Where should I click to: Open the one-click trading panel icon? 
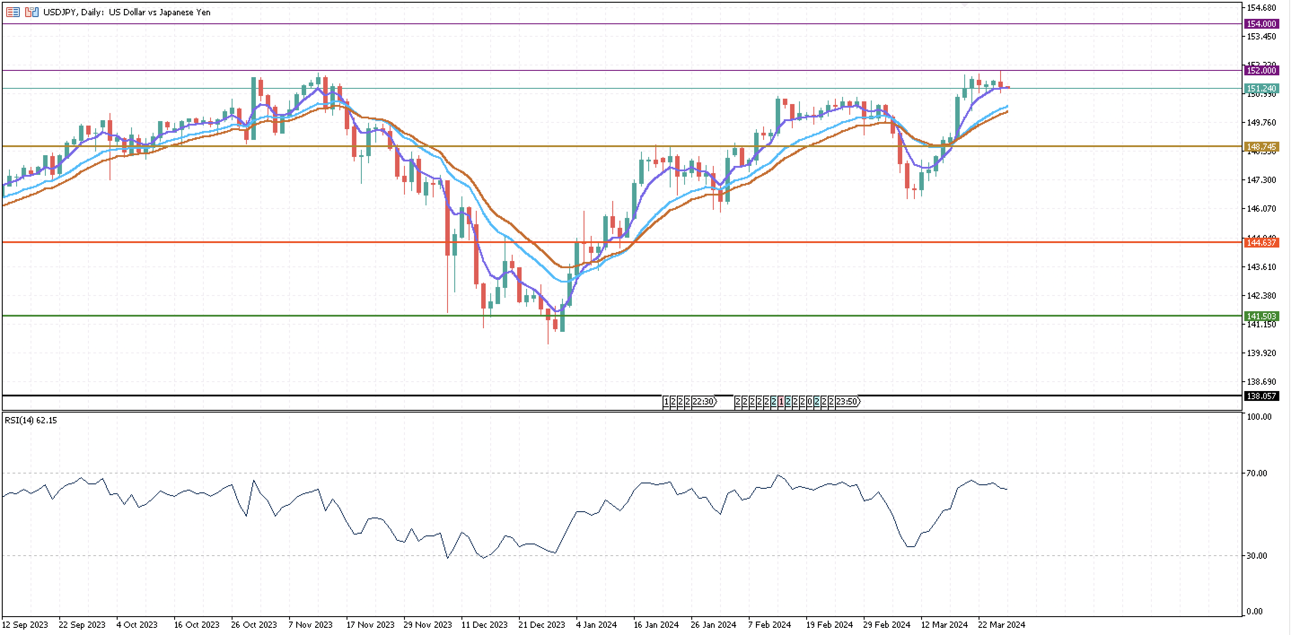(31, 12)
